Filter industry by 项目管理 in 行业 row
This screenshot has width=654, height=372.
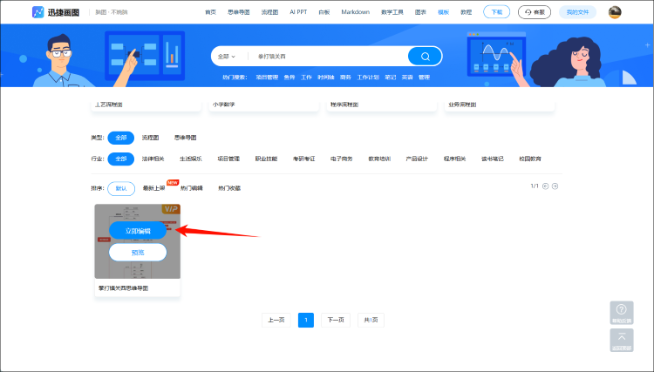pyautogui.click(x=228, y=159)
